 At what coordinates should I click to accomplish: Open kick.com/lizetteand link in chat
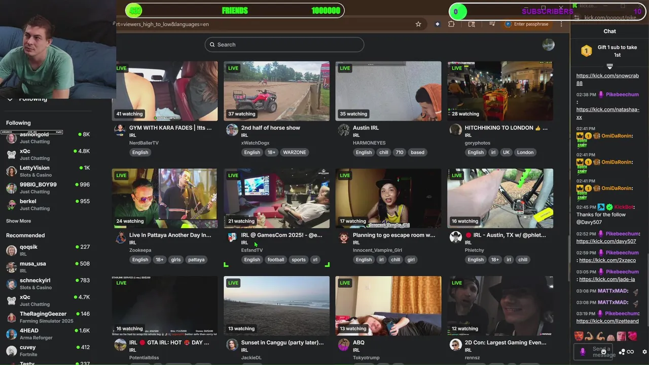[x=607, y=321]
